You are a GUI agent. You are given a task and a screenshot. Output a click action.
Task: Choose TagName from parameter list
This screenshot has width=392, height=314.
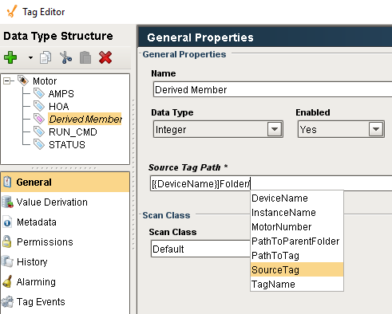point(297,285)
